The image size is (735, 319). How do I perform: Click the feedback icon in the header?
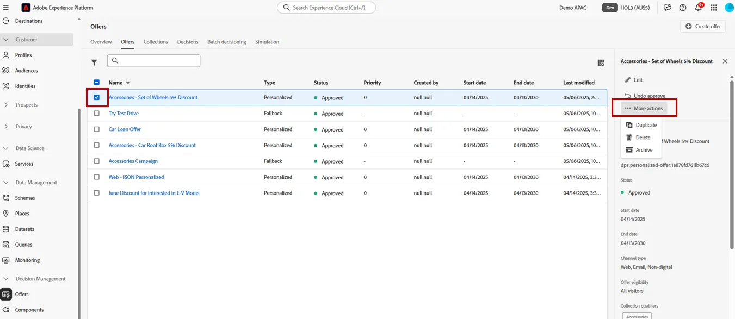[x=668, y=8]
